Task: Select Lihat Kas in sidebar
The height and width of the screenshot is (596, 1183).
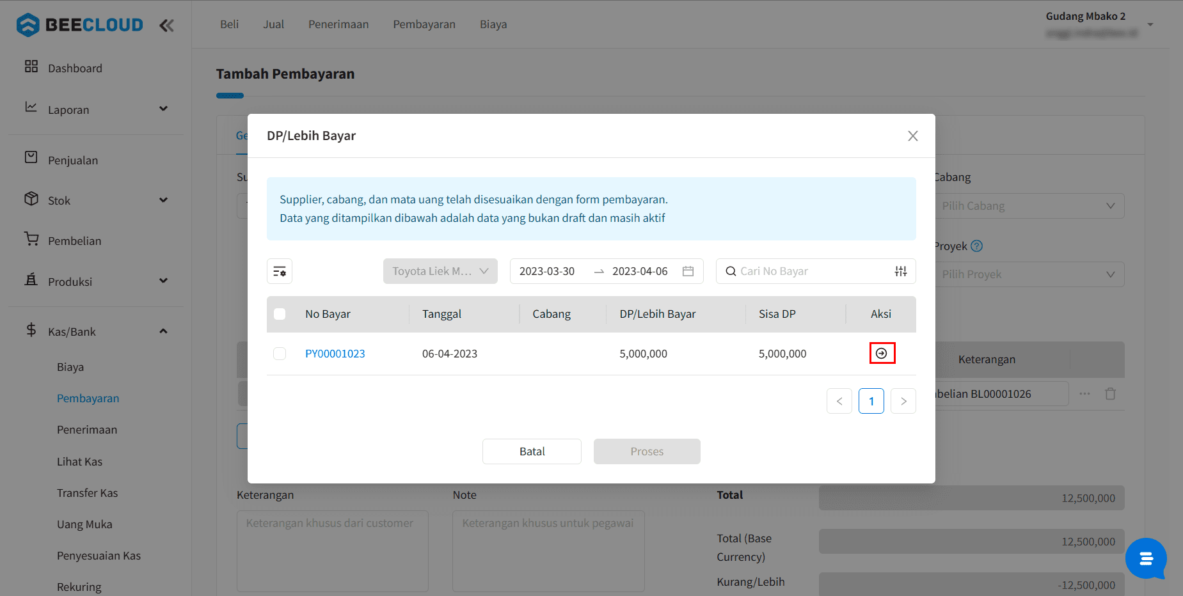Action: coord(79,462)
